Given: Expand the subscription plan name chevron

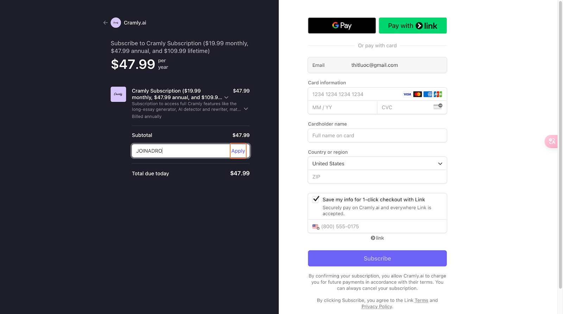Looking at the screenshot, I should click(x=226, y=97).
